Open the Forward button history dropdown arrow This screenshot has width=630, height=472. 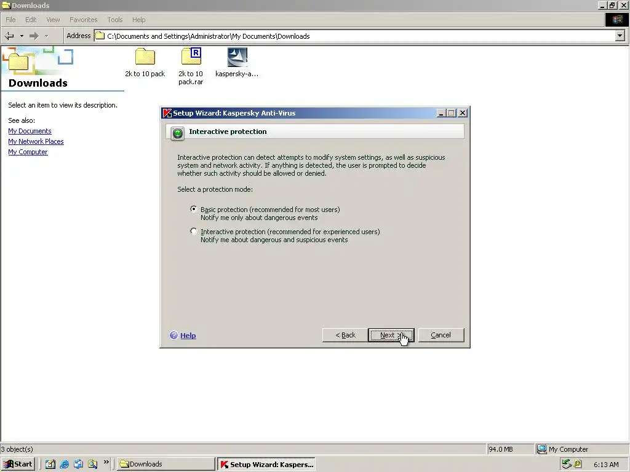tap(47, 36)
